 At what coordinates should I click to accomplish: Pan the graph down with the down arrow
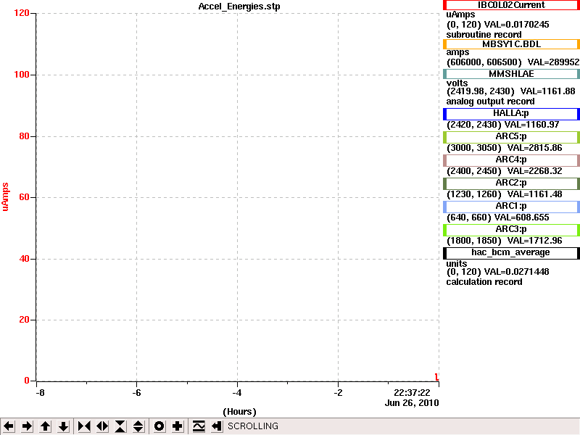click(x=63, y=426)
